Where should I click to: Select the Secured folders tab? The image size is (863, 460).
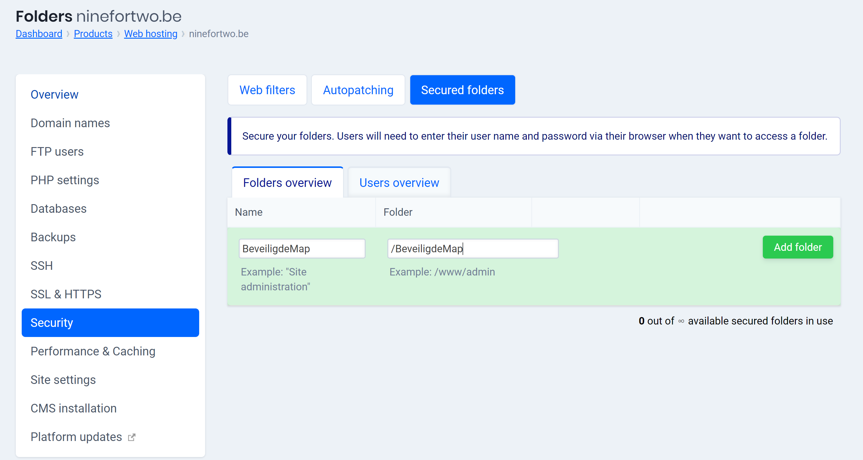[x=462, y=90]
